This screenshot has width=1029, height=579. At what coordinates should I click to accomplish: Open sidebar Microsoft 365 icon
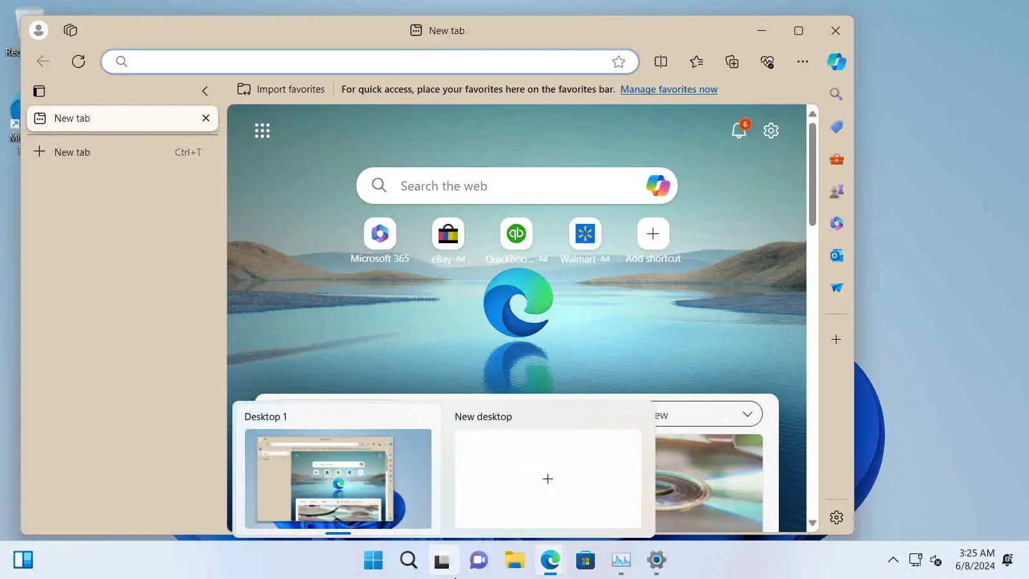[x=836, y=223]
